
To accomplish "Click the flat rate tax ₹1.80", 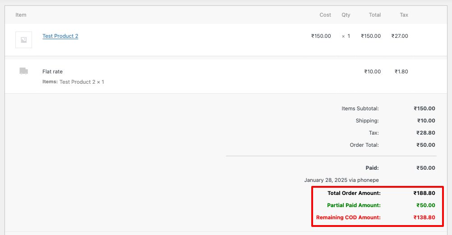I will pyautogui.click(x=401, y=72).
